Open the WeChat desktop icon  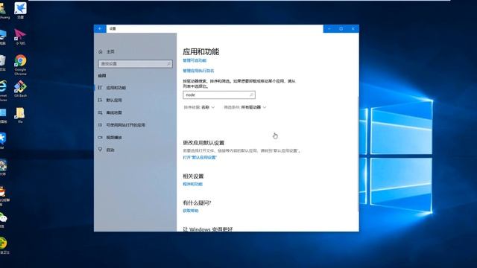[x=3, y=220]
